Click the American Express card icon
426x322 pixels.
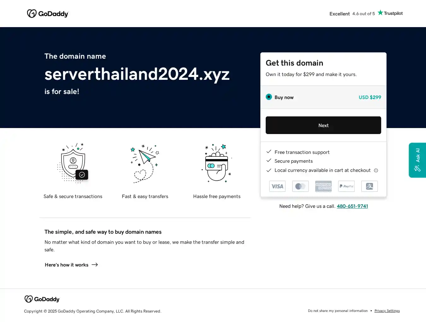point(323,186)
